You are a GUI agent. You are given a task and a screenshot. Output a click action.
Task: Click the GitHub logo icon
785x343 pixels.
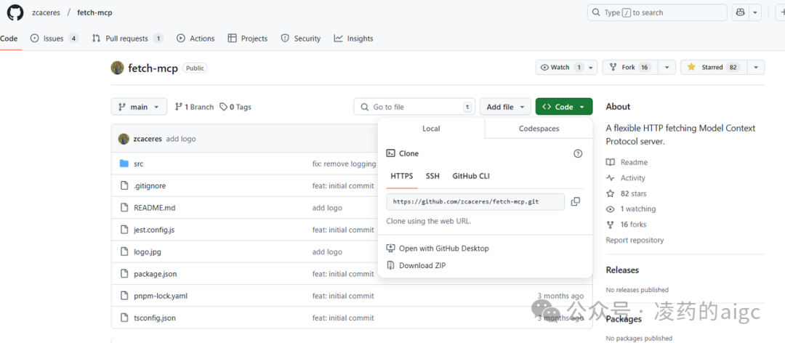(16, 12)
